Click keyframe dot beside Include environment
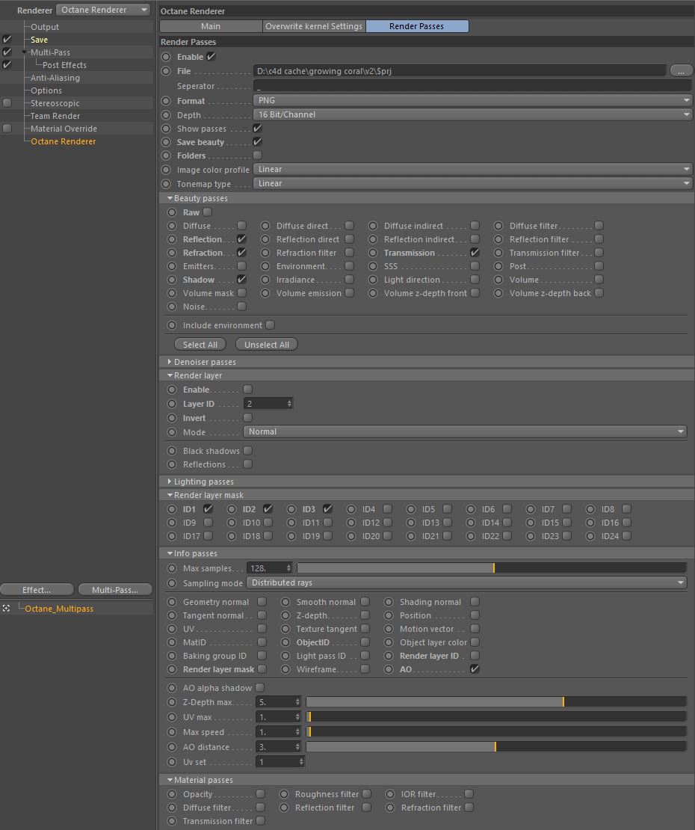 (172, 325)
